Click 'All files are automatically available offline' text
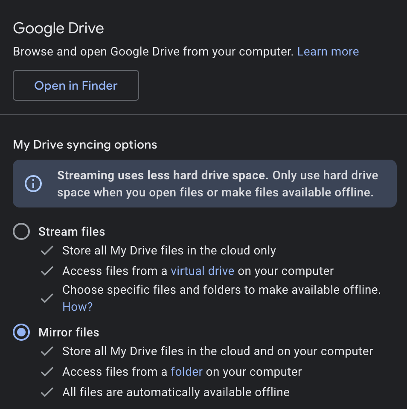This screenshot has height=409, width=407. pyautogui.click(x=176, y=392)
